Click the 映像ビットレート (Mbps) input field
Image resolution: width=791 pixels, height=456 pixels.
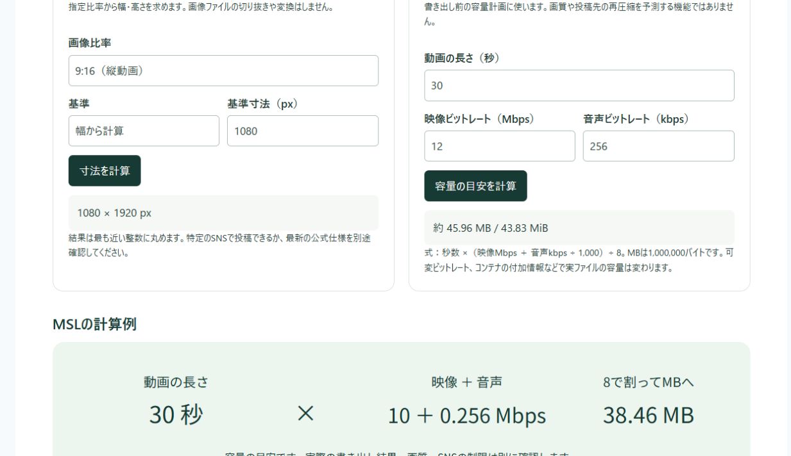click(x=500, y=146)
